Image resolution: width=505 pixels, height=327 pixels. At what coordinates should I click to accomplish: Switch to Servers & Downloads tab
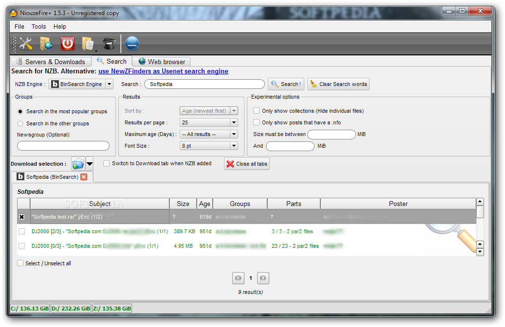51,62
